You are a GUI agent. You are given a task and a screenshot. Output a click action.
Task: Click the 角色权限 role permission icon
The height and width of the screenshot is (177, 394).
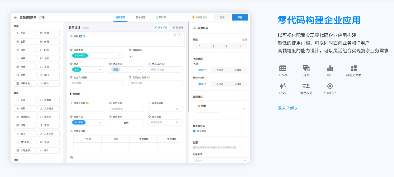[306, 86]
